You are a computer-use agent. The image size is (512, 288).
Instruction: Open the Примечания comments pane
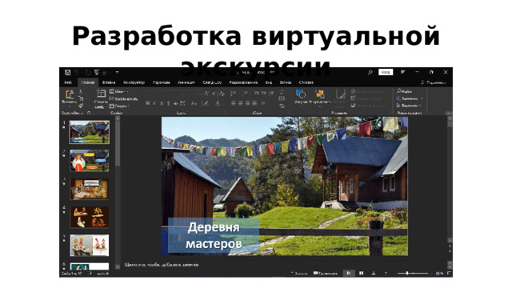326,274
